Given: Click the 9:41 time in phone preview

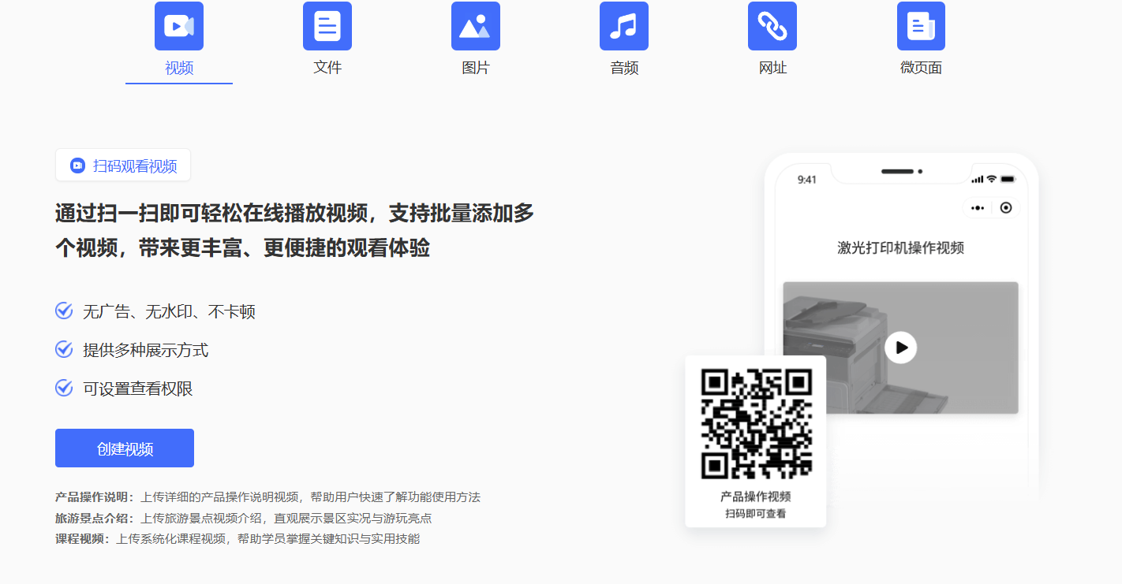Looking at the screenshot, I should coord(807,180).
